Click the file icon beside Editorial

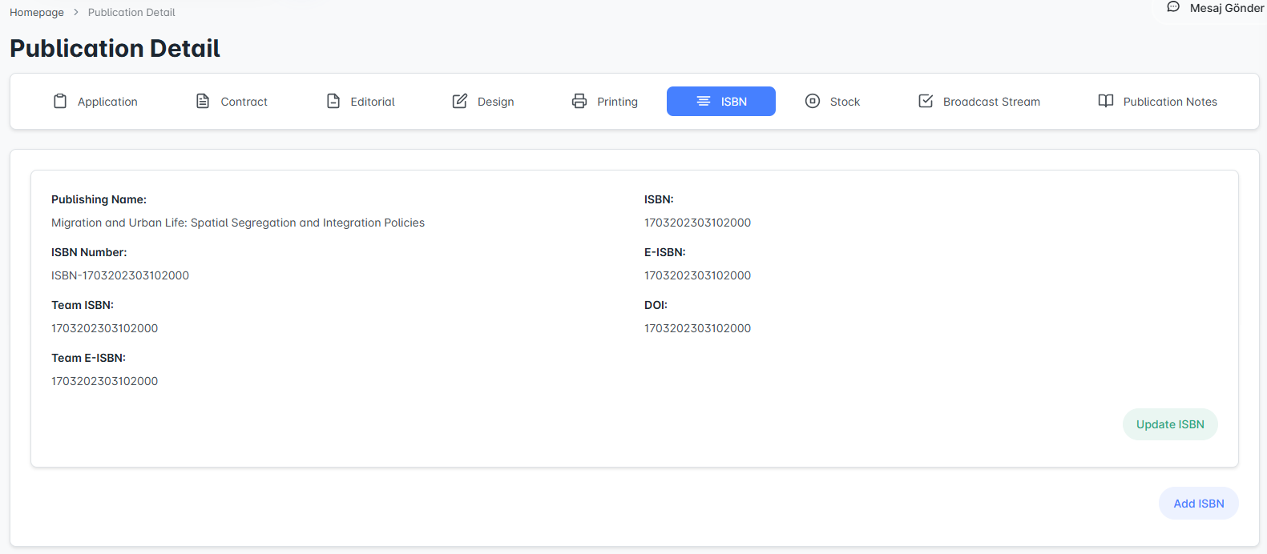click(333, 101)
